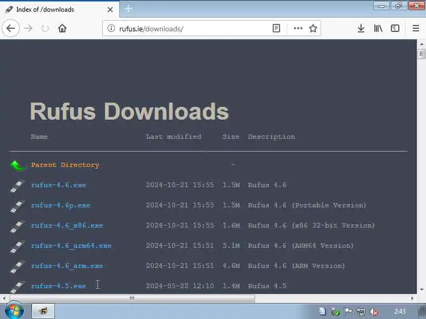Click the USB icon beside rufus-4.6_x86.exe
The height and width of the screenshot is (319, 426).
[18, 226]
